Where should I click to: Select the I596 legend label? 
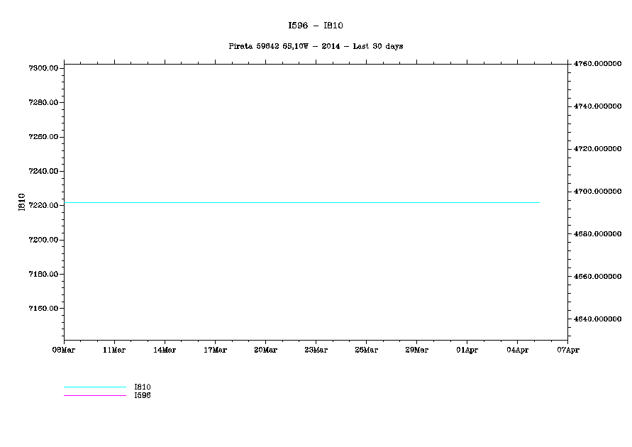coord(142,395)
